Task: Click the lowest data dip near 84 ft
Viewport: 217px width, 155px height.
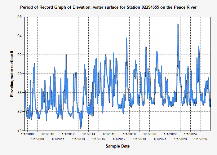Action: (x=80, y=128)
